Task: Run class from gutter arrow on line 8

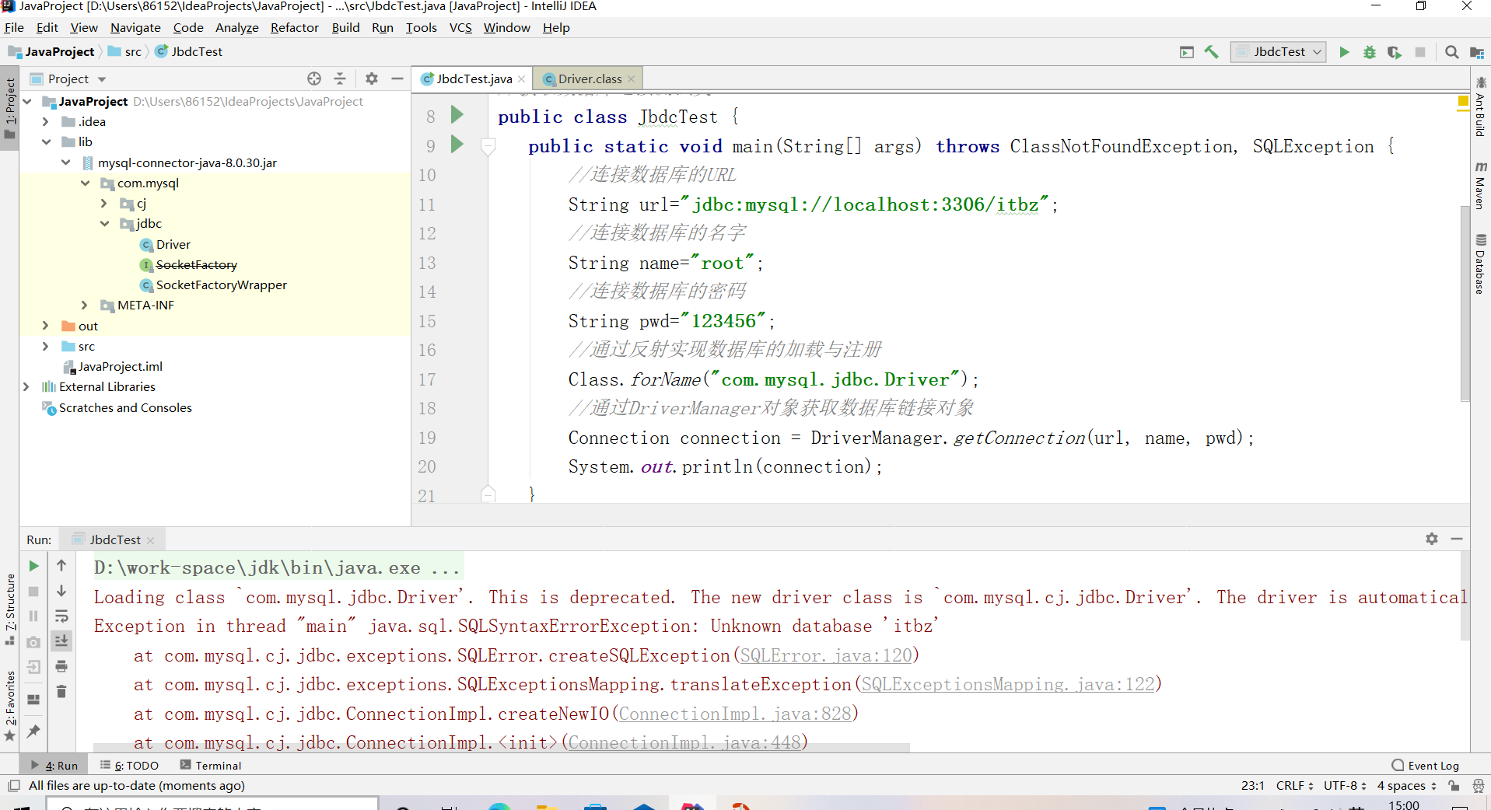Action: (x=457, y=115)
